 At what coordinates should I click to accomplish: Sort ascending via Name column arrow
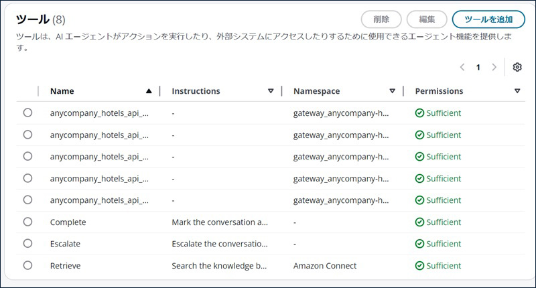pyautogui.click(x=149, y=91)
